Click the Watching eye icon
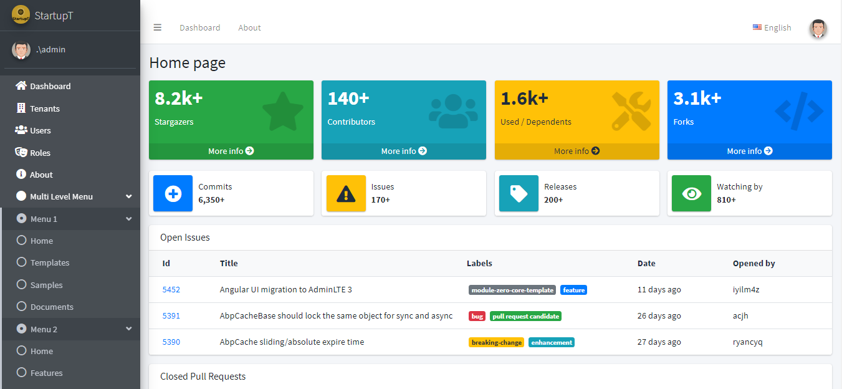Screen dimensions: 842x389 691,193
